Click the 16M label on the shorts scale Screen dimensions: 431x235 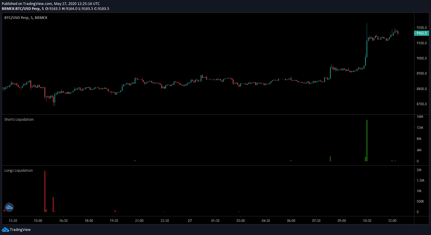click(x=420, y=116)
